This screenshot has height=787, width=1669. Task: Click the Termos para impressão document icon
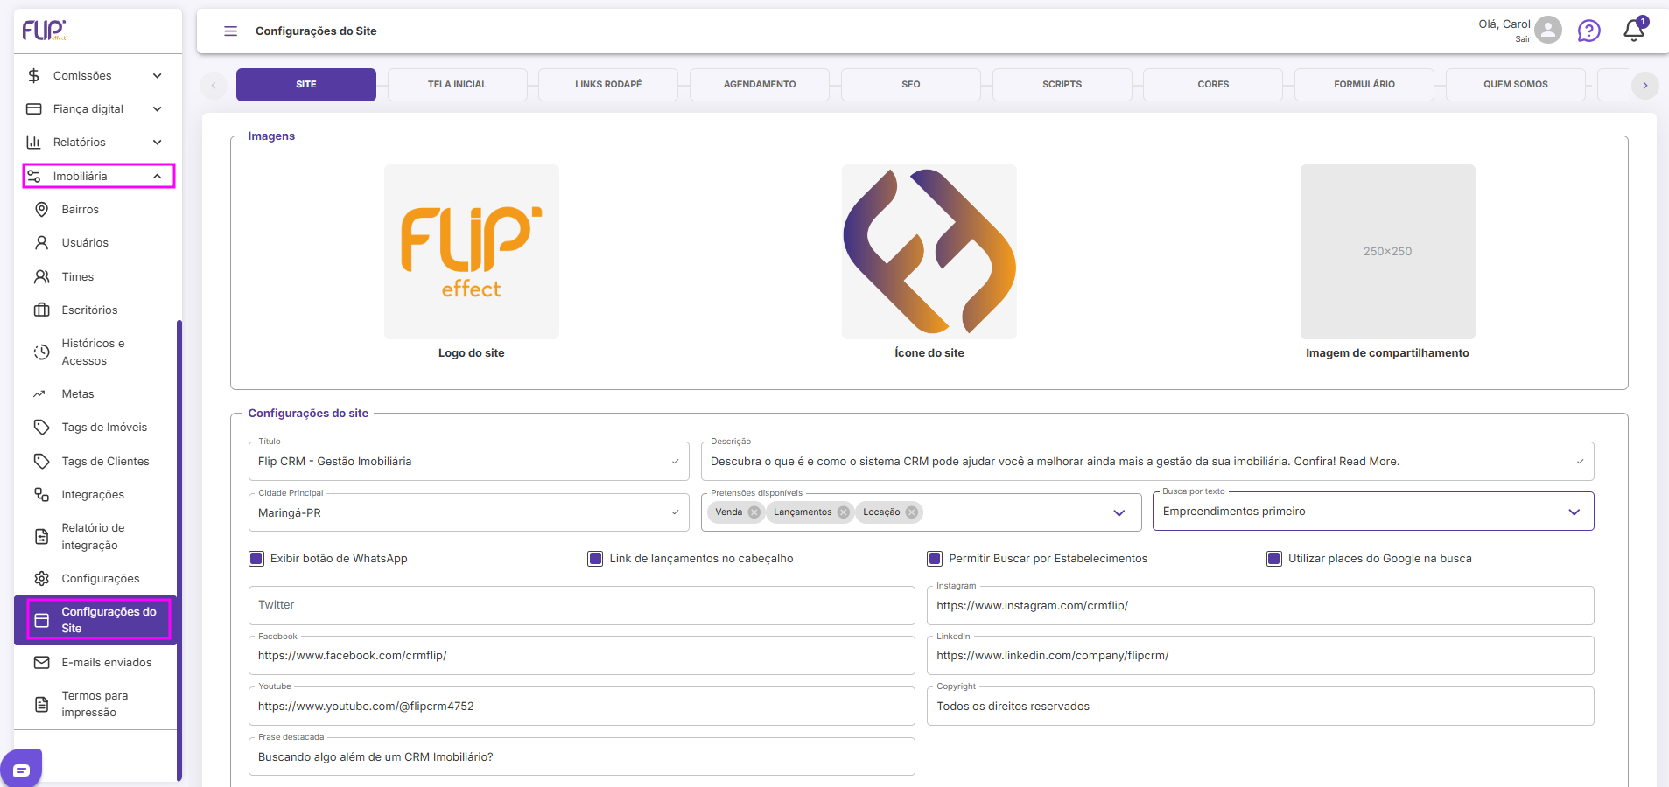[x=41, y=704]
